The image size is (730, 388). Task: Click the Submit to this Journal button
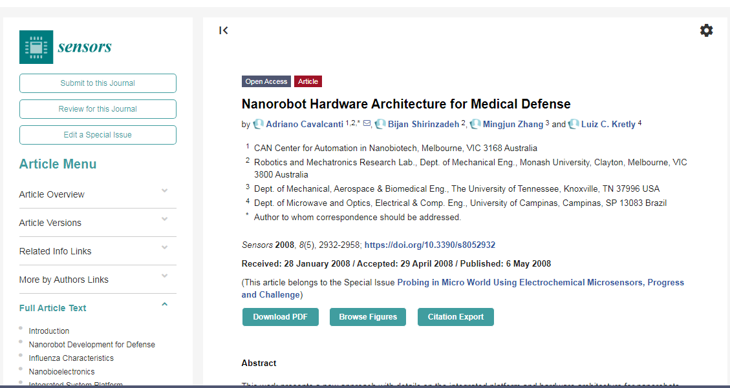pos(98,83)
